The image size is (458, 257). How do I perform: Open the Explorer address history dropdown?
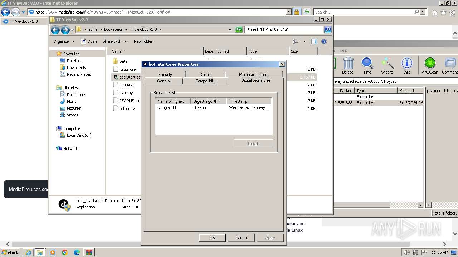coord(230,30)
